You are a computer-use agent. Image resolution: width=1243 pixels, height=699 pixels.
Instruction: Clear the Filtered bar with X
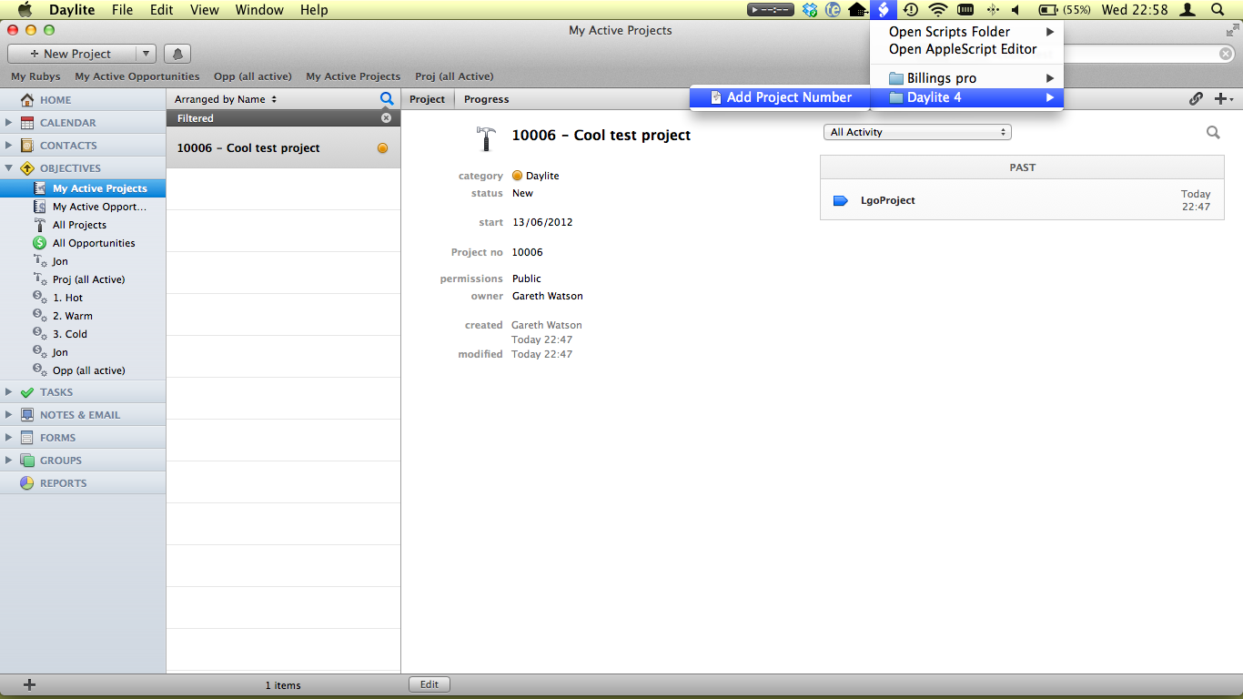coord(386,118)
